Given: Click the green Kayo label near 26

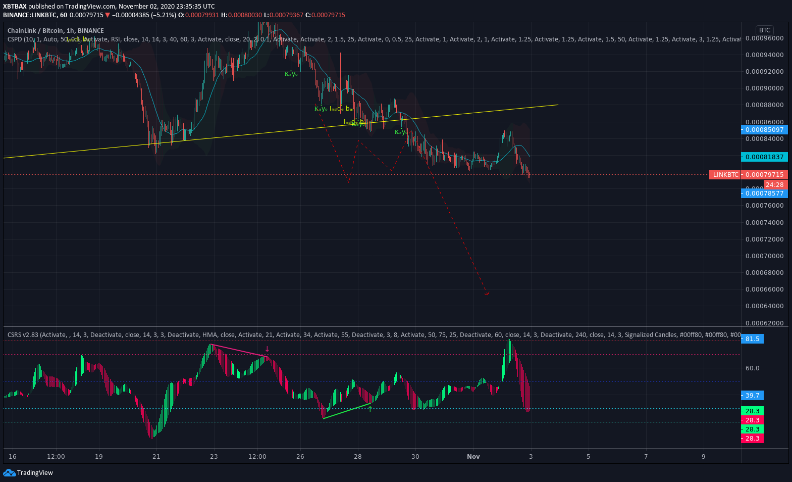Looking at the screenshot, I should click(291, 74).
